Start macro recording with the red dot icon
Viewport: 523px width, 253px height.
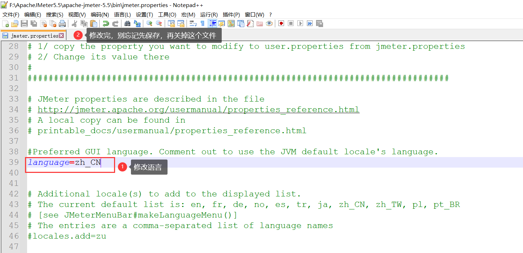click(281, 24)
